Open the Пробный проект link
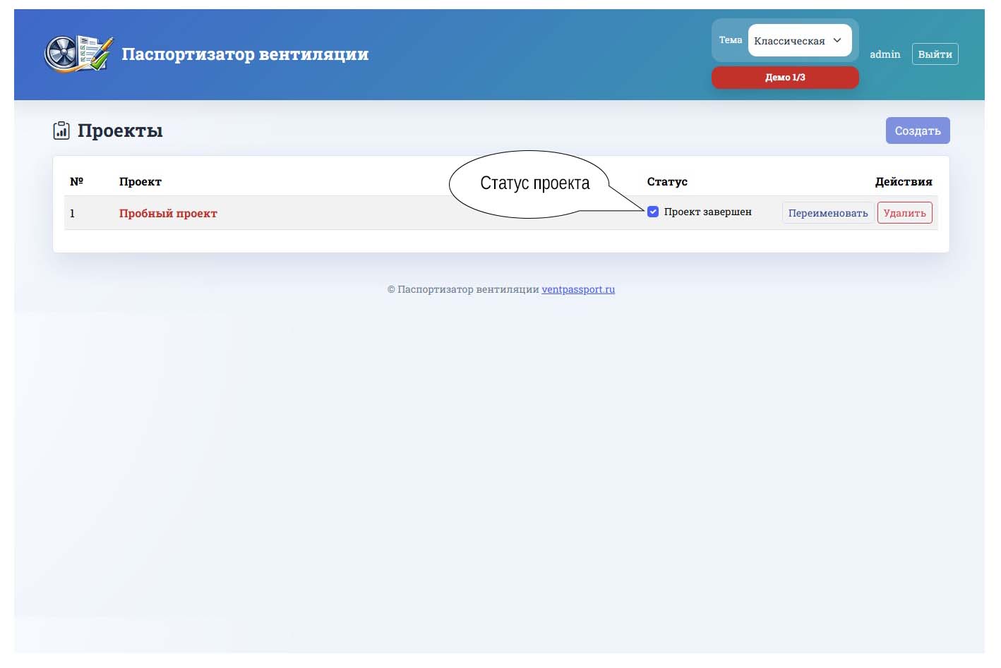The image size is (1001, 668). coord(168,213)
